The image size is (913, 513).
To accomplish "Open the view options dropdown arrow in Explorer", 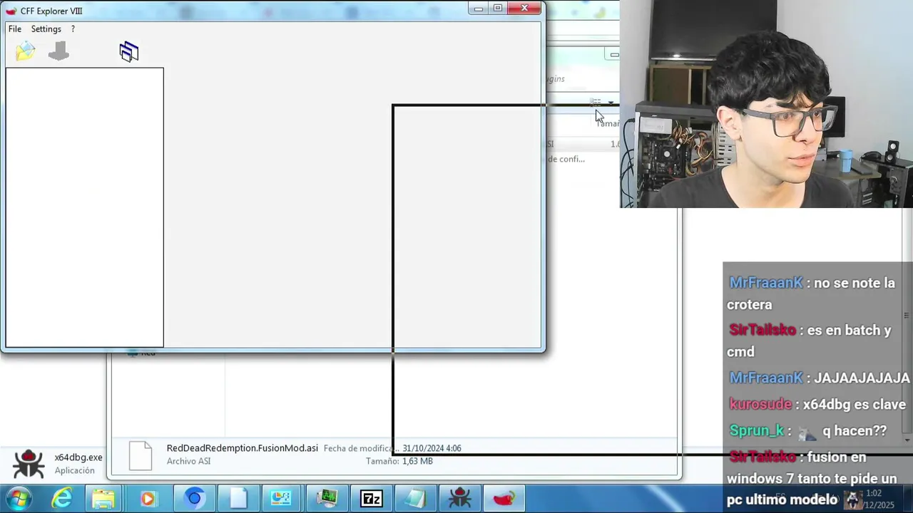I will click(611, 103).
